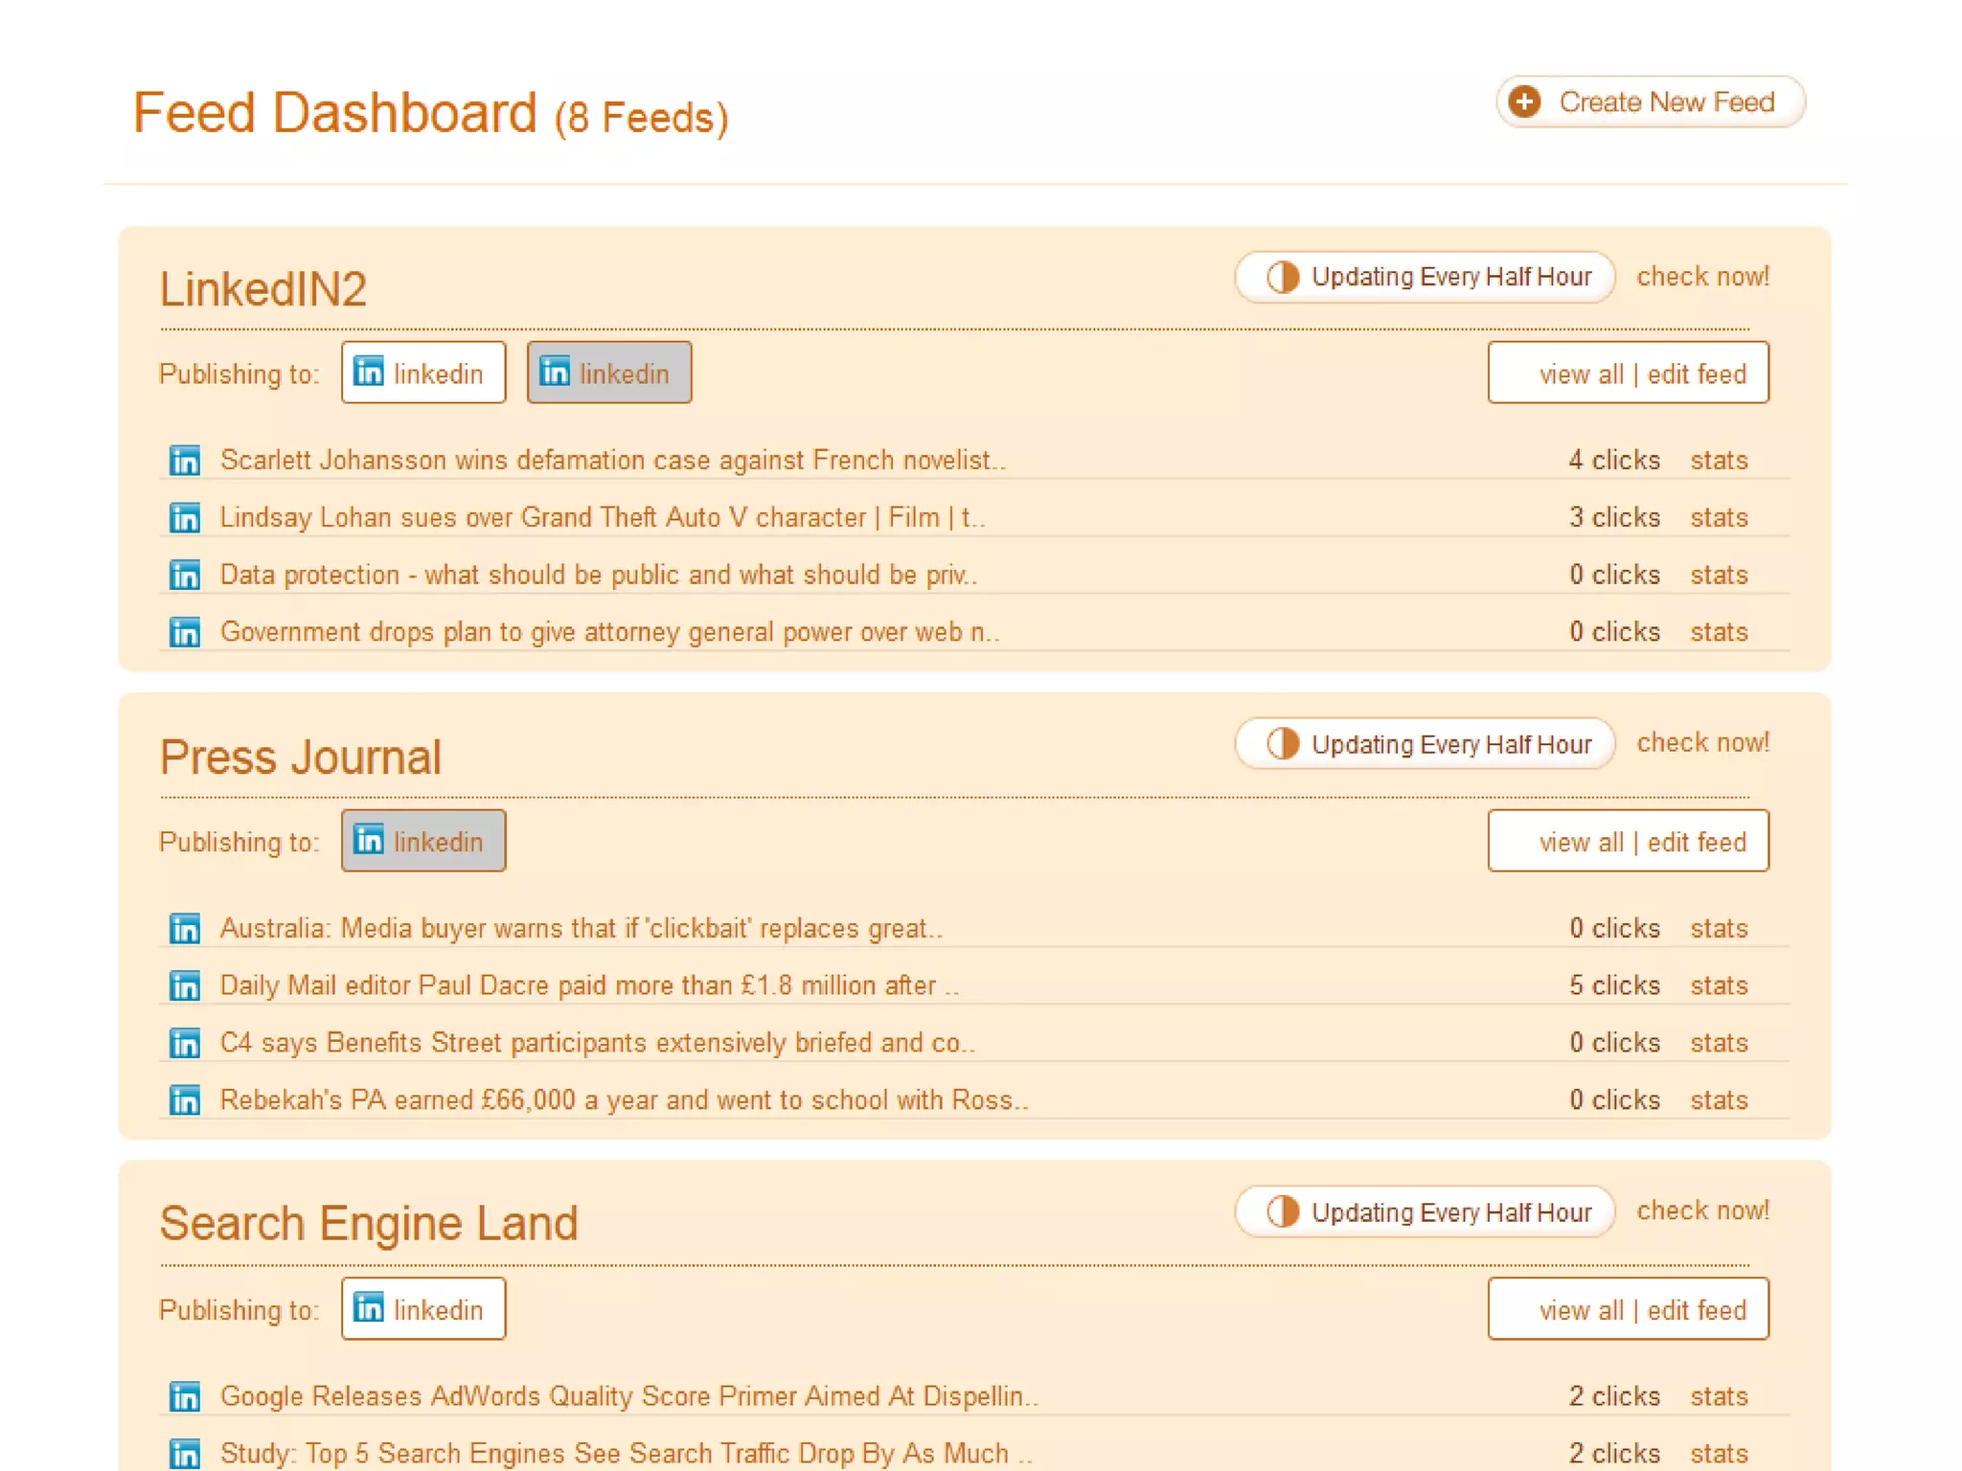Image resolution: width=1962 pixels, height=1471 pixels.
Task: Toggle the greyed linkedin account in LinkedIN2
Action: click(x=608, y=373)
